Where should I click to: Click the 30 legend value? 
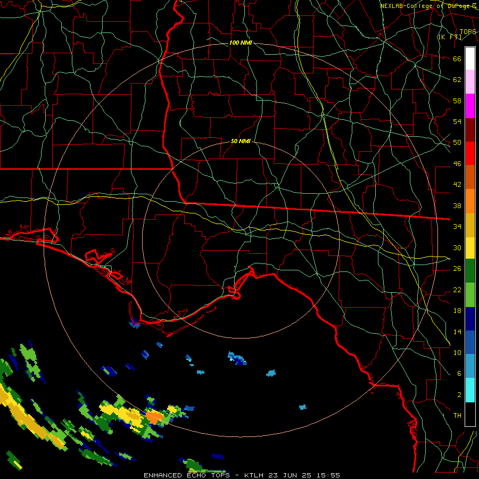pos(457,247)
